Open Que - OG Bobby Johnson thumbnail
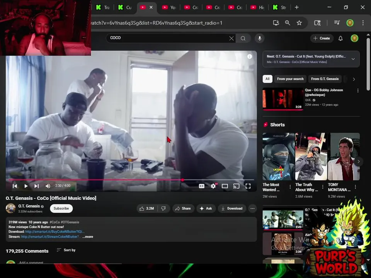This screenshot has width=371, height=278. (x=283, y=99)
